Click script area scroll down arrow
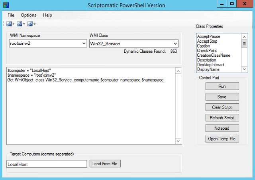The image size is (255, 180). click(178, 141)
